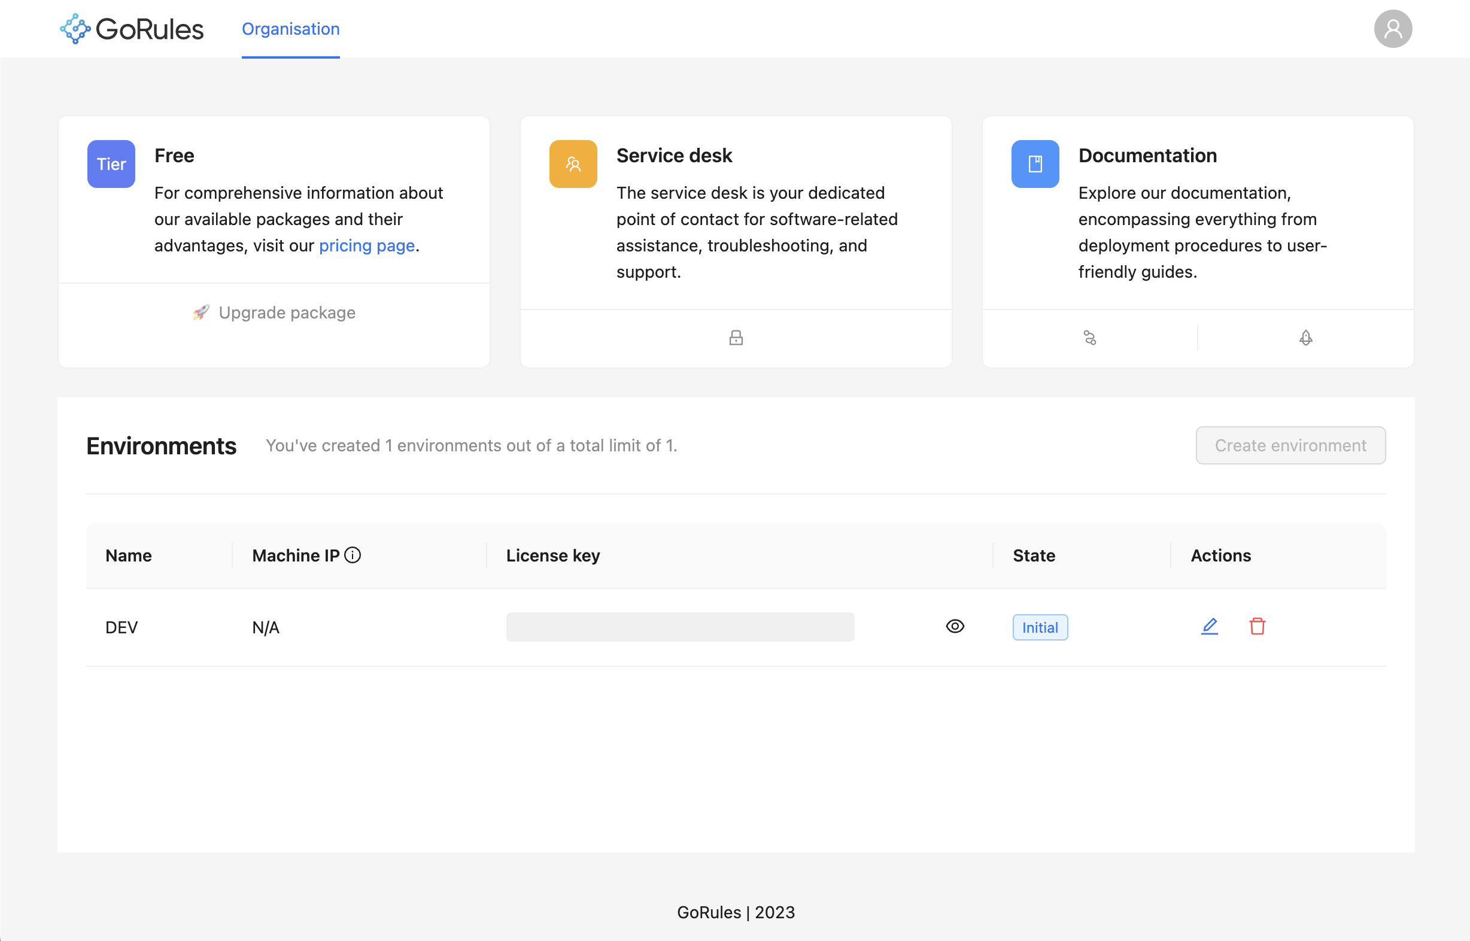The width and height of the screenshot is (1470, 941).
Task: Select the Organisation tab
Action: pos(290,29)
